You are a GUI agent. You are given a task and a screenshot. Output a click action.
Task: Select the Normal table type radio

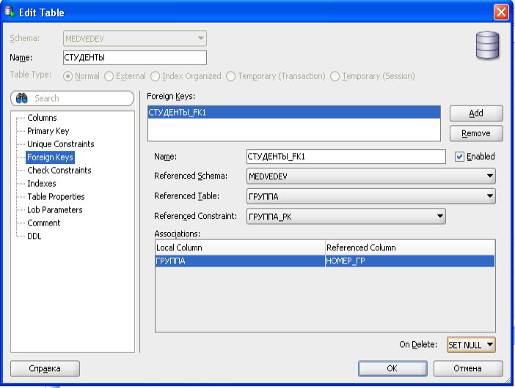click(68, 76)
